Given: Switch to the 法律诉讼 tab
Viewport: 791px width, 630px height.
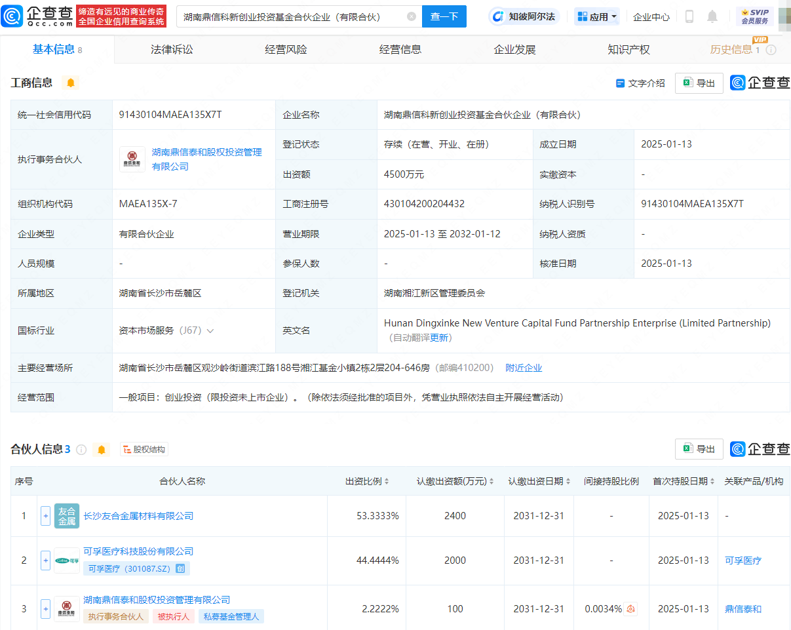Looking at the screenshot, I should coord(171,49).
